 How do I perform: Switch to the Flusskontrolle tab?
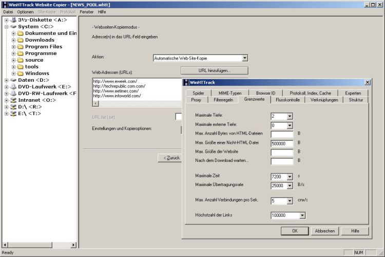(x=287, y=100)
